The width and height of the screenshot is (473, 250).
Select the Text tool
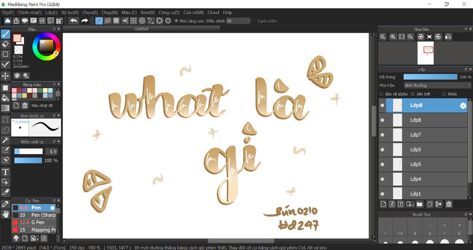6,172
